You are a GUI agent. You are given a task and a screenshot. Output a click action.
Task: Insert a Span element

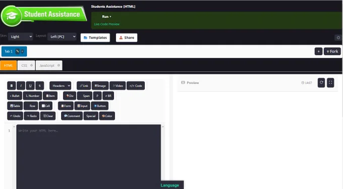pyautogui.click(x=85, y=96)
